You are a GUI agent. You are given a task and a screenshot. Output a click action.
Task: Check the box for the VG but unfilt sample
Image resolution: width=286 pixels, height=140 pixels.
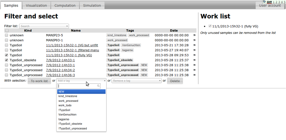coord(7,45)
